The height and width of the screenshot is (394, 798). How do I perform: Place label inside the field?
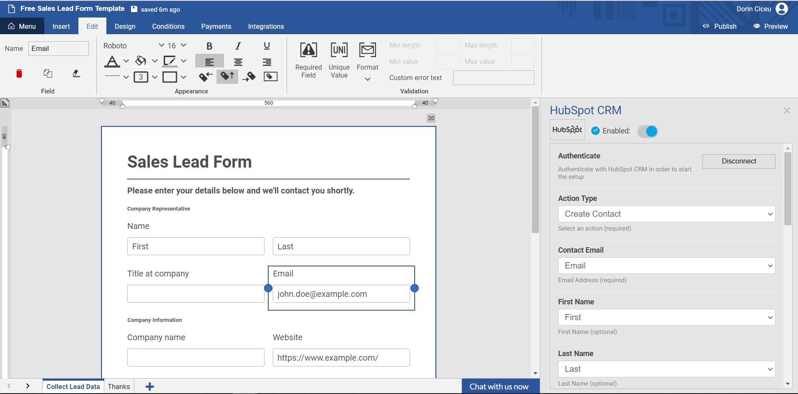(270, 77)
